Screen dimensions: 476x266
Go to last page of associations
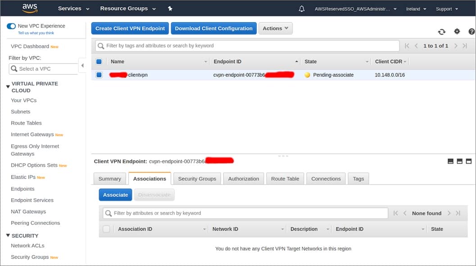[x=458, y=213]
